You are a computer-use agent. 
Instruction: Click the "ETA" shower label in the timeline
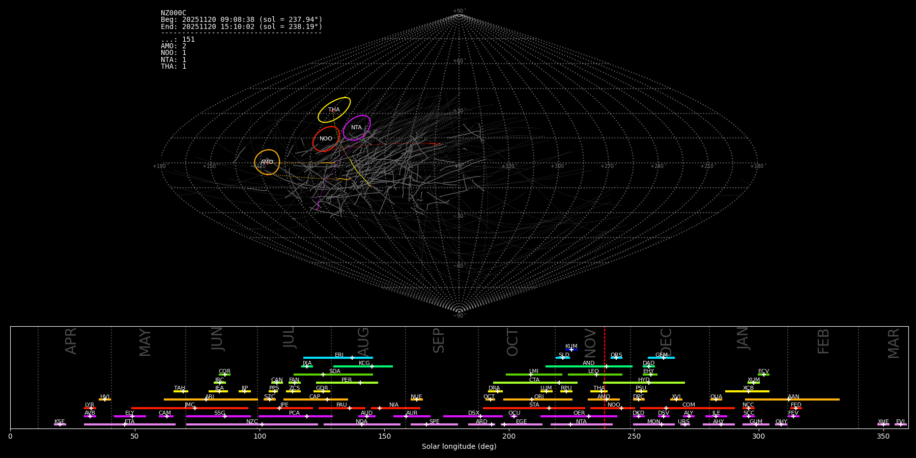130,422
